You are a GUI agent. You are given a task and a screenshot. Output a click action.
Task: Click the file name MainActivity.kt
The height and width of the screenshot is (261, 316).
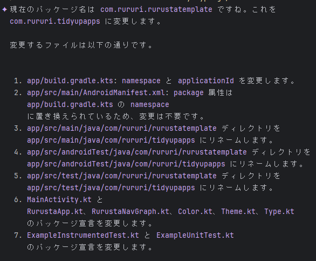[x=59, y=199]
